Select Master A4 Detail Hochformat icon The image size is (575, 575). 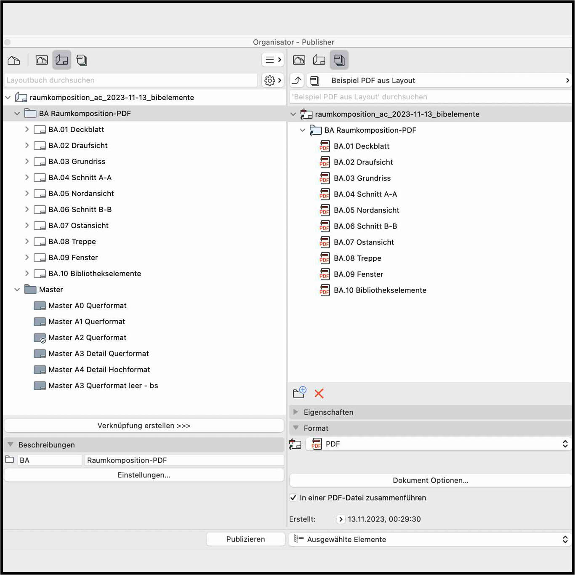(x=40, y=370)
